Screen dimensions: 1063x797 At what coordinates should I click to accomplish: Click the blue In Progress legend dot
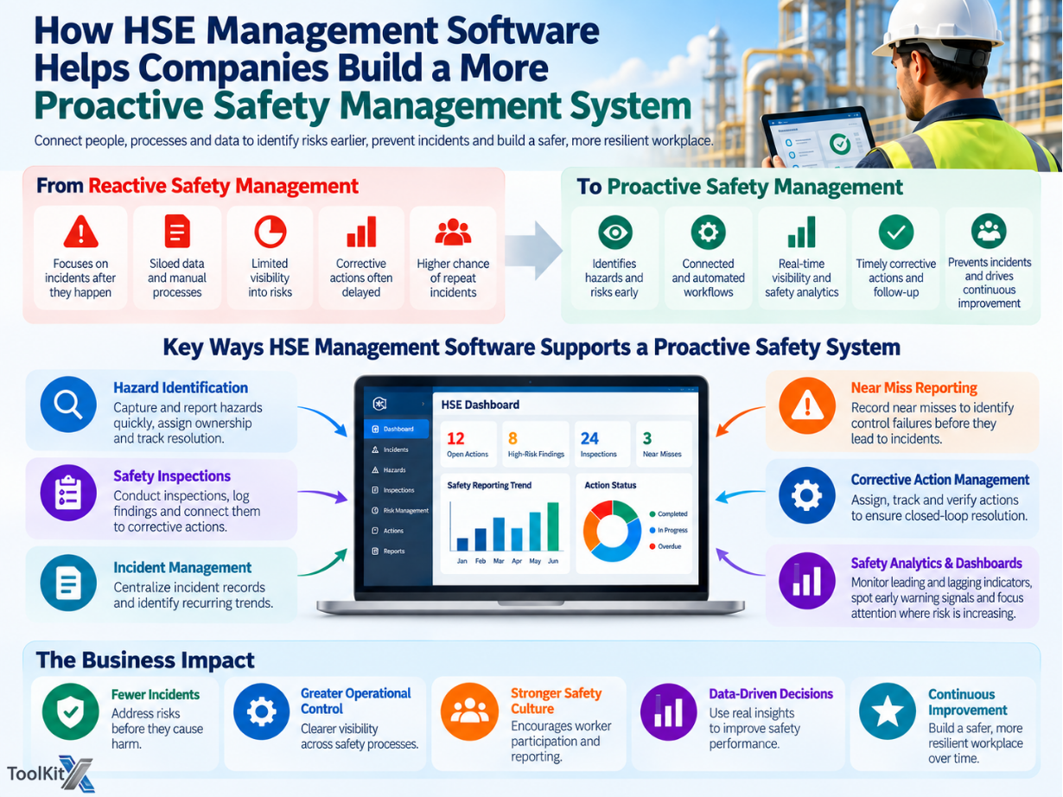coord(652,530)
